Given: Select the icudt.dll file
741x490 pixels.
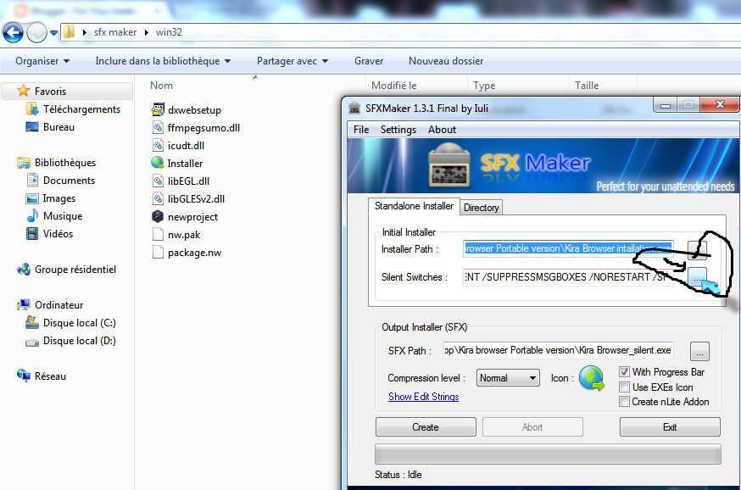Looking at the screenshot, I should click(x=179, y=146).
